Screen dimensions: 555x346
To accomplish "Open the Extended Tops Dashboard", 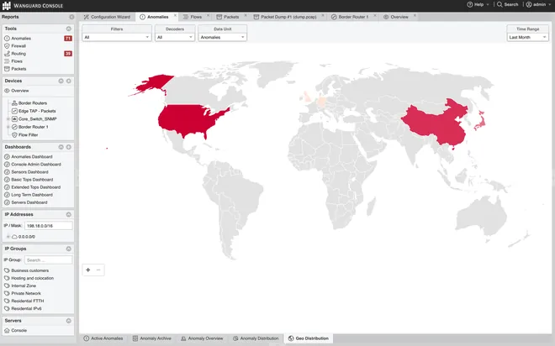I will click(x=36, y=187).
